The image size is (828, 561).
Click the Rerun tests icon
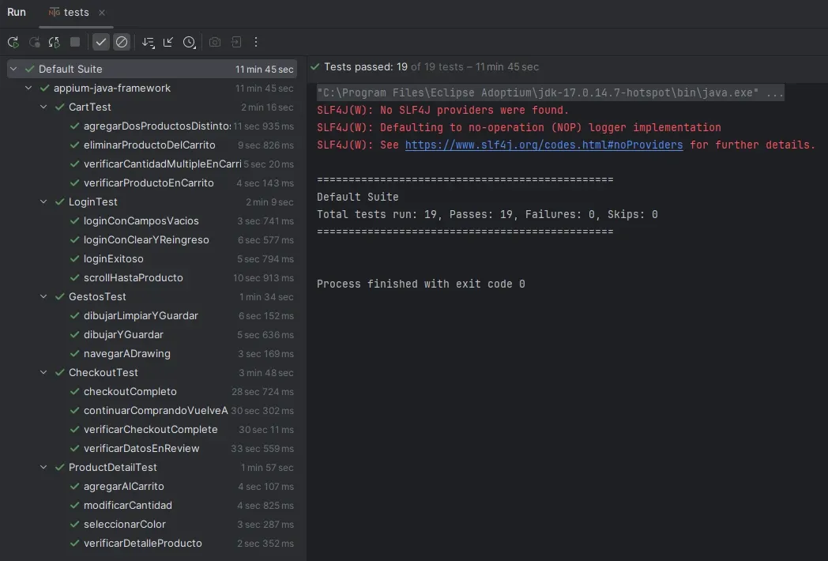[13, 42]
